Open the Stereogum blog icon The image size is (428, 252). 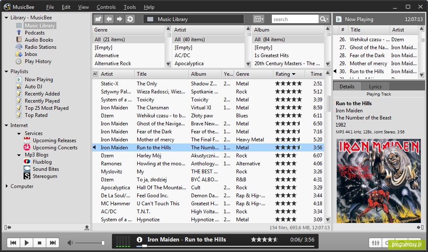(x=27, y=176)
